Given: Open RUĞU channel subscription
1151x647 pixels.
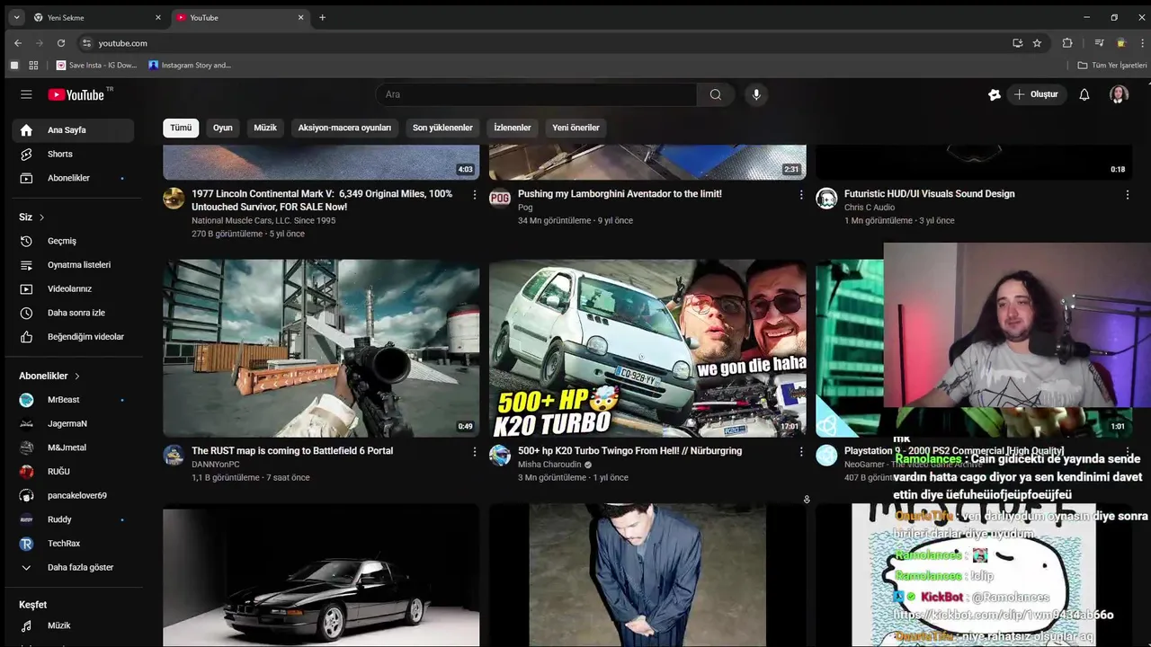Looking at the screenshot, I should tap(73, 472).
